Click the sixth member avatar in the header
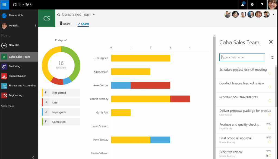The image size is (278, 159). pyautogui.click(x=266, y=14)
